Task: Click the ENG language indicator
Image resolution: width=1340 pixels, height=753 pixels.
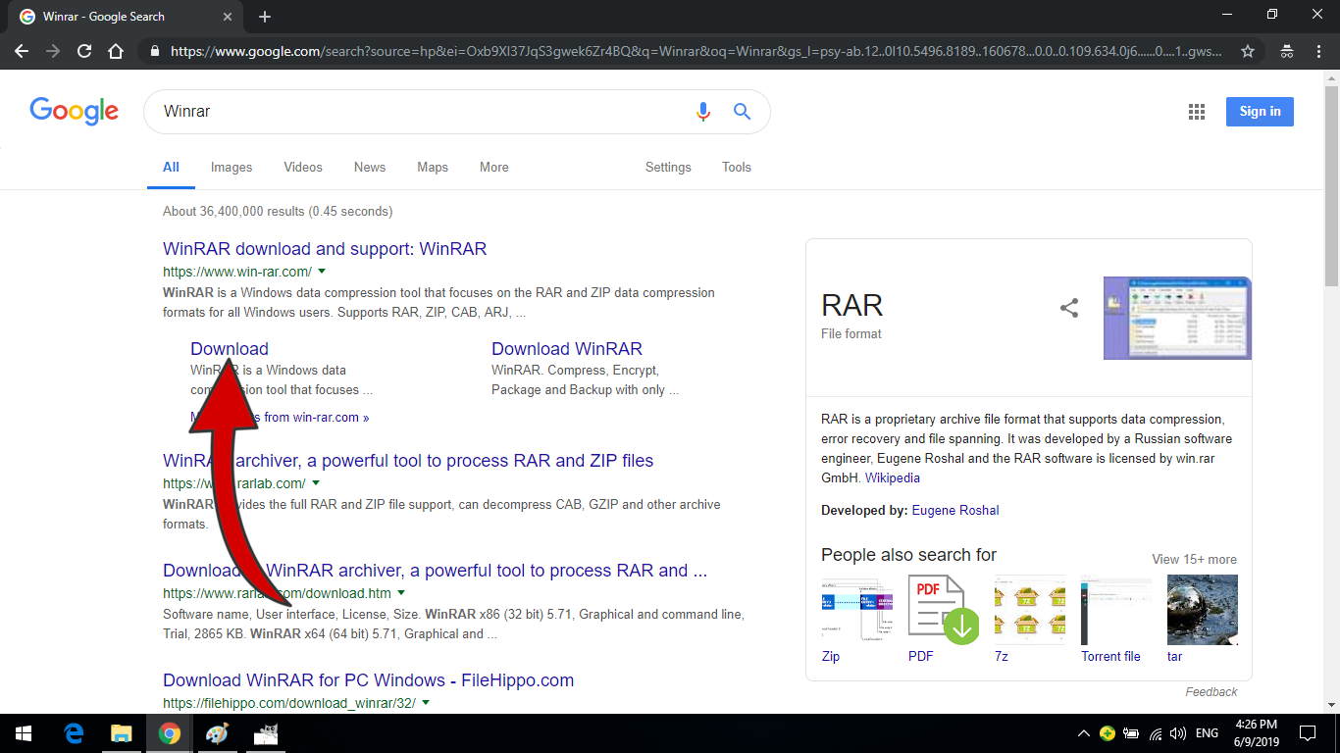Action: (x=1208, y=733)
